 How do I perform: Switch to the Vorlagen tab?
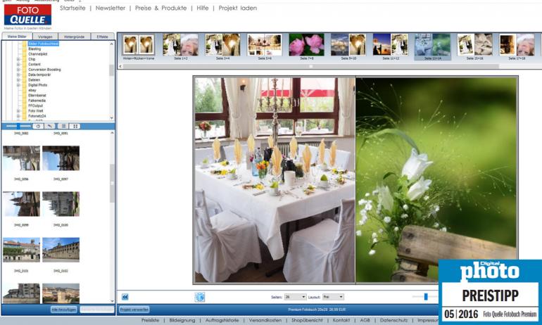click(x=45, y=37)
